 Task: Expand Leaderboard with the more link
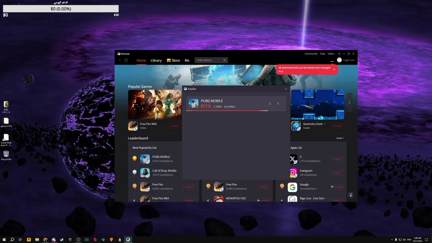340,138
